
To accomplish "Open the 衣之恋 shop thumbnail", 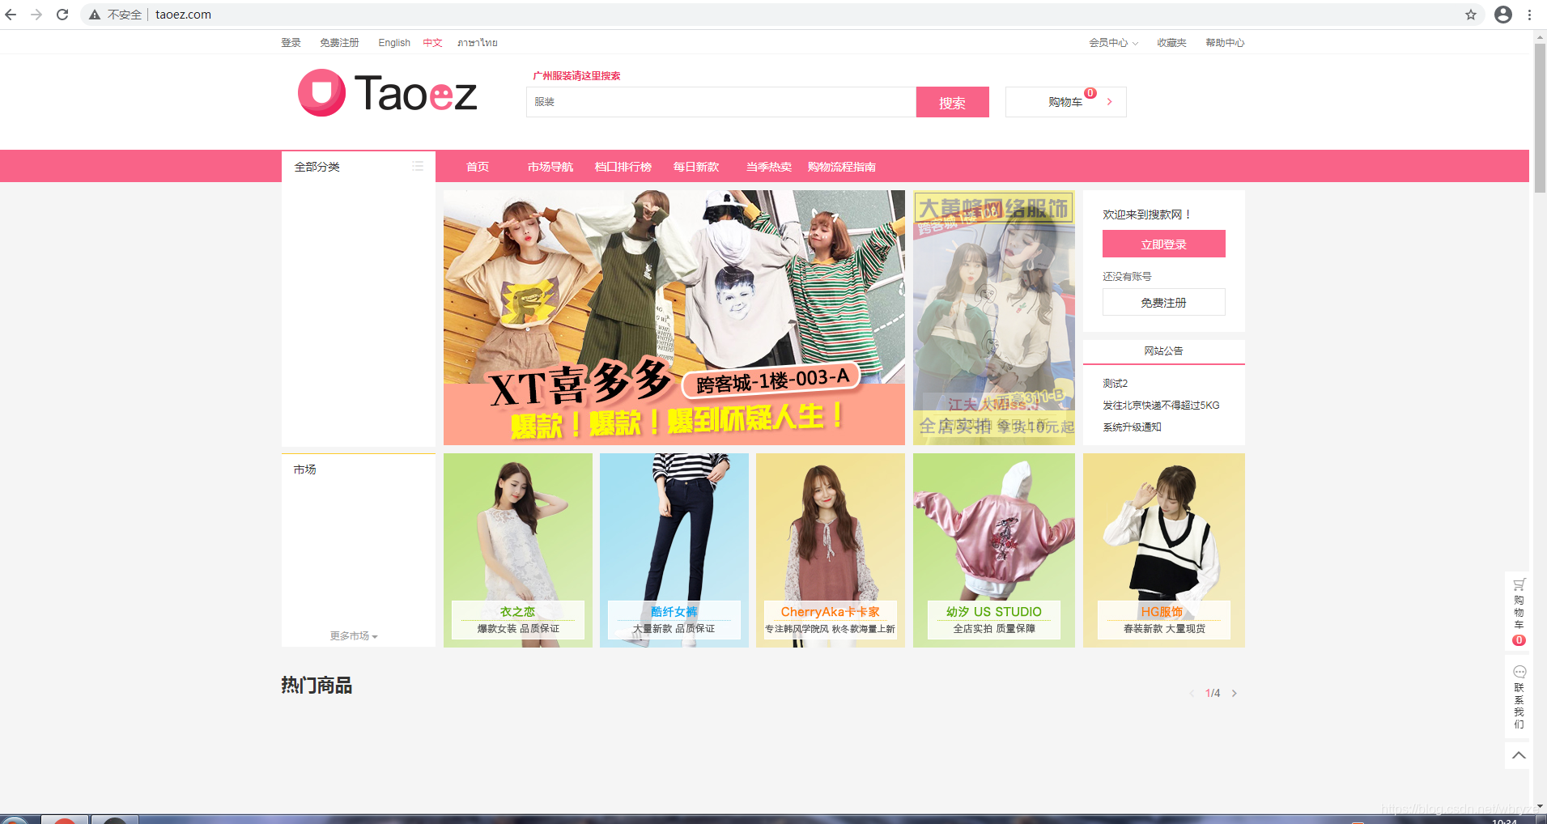I will pos(518,550).
